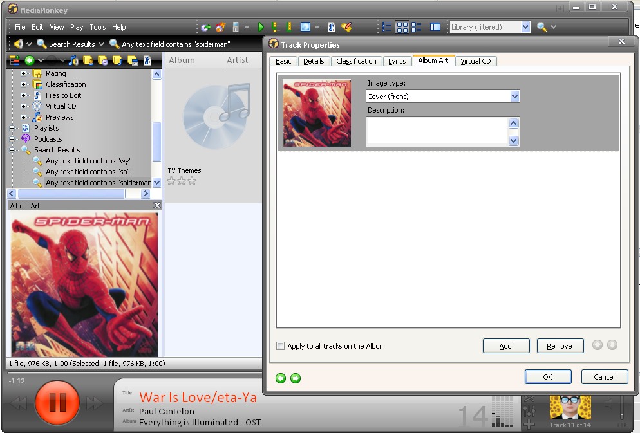Click the green play icon in toolbar
Image resolution: width=640 pixels, height=433 pixels.
(x=261, y=27)
